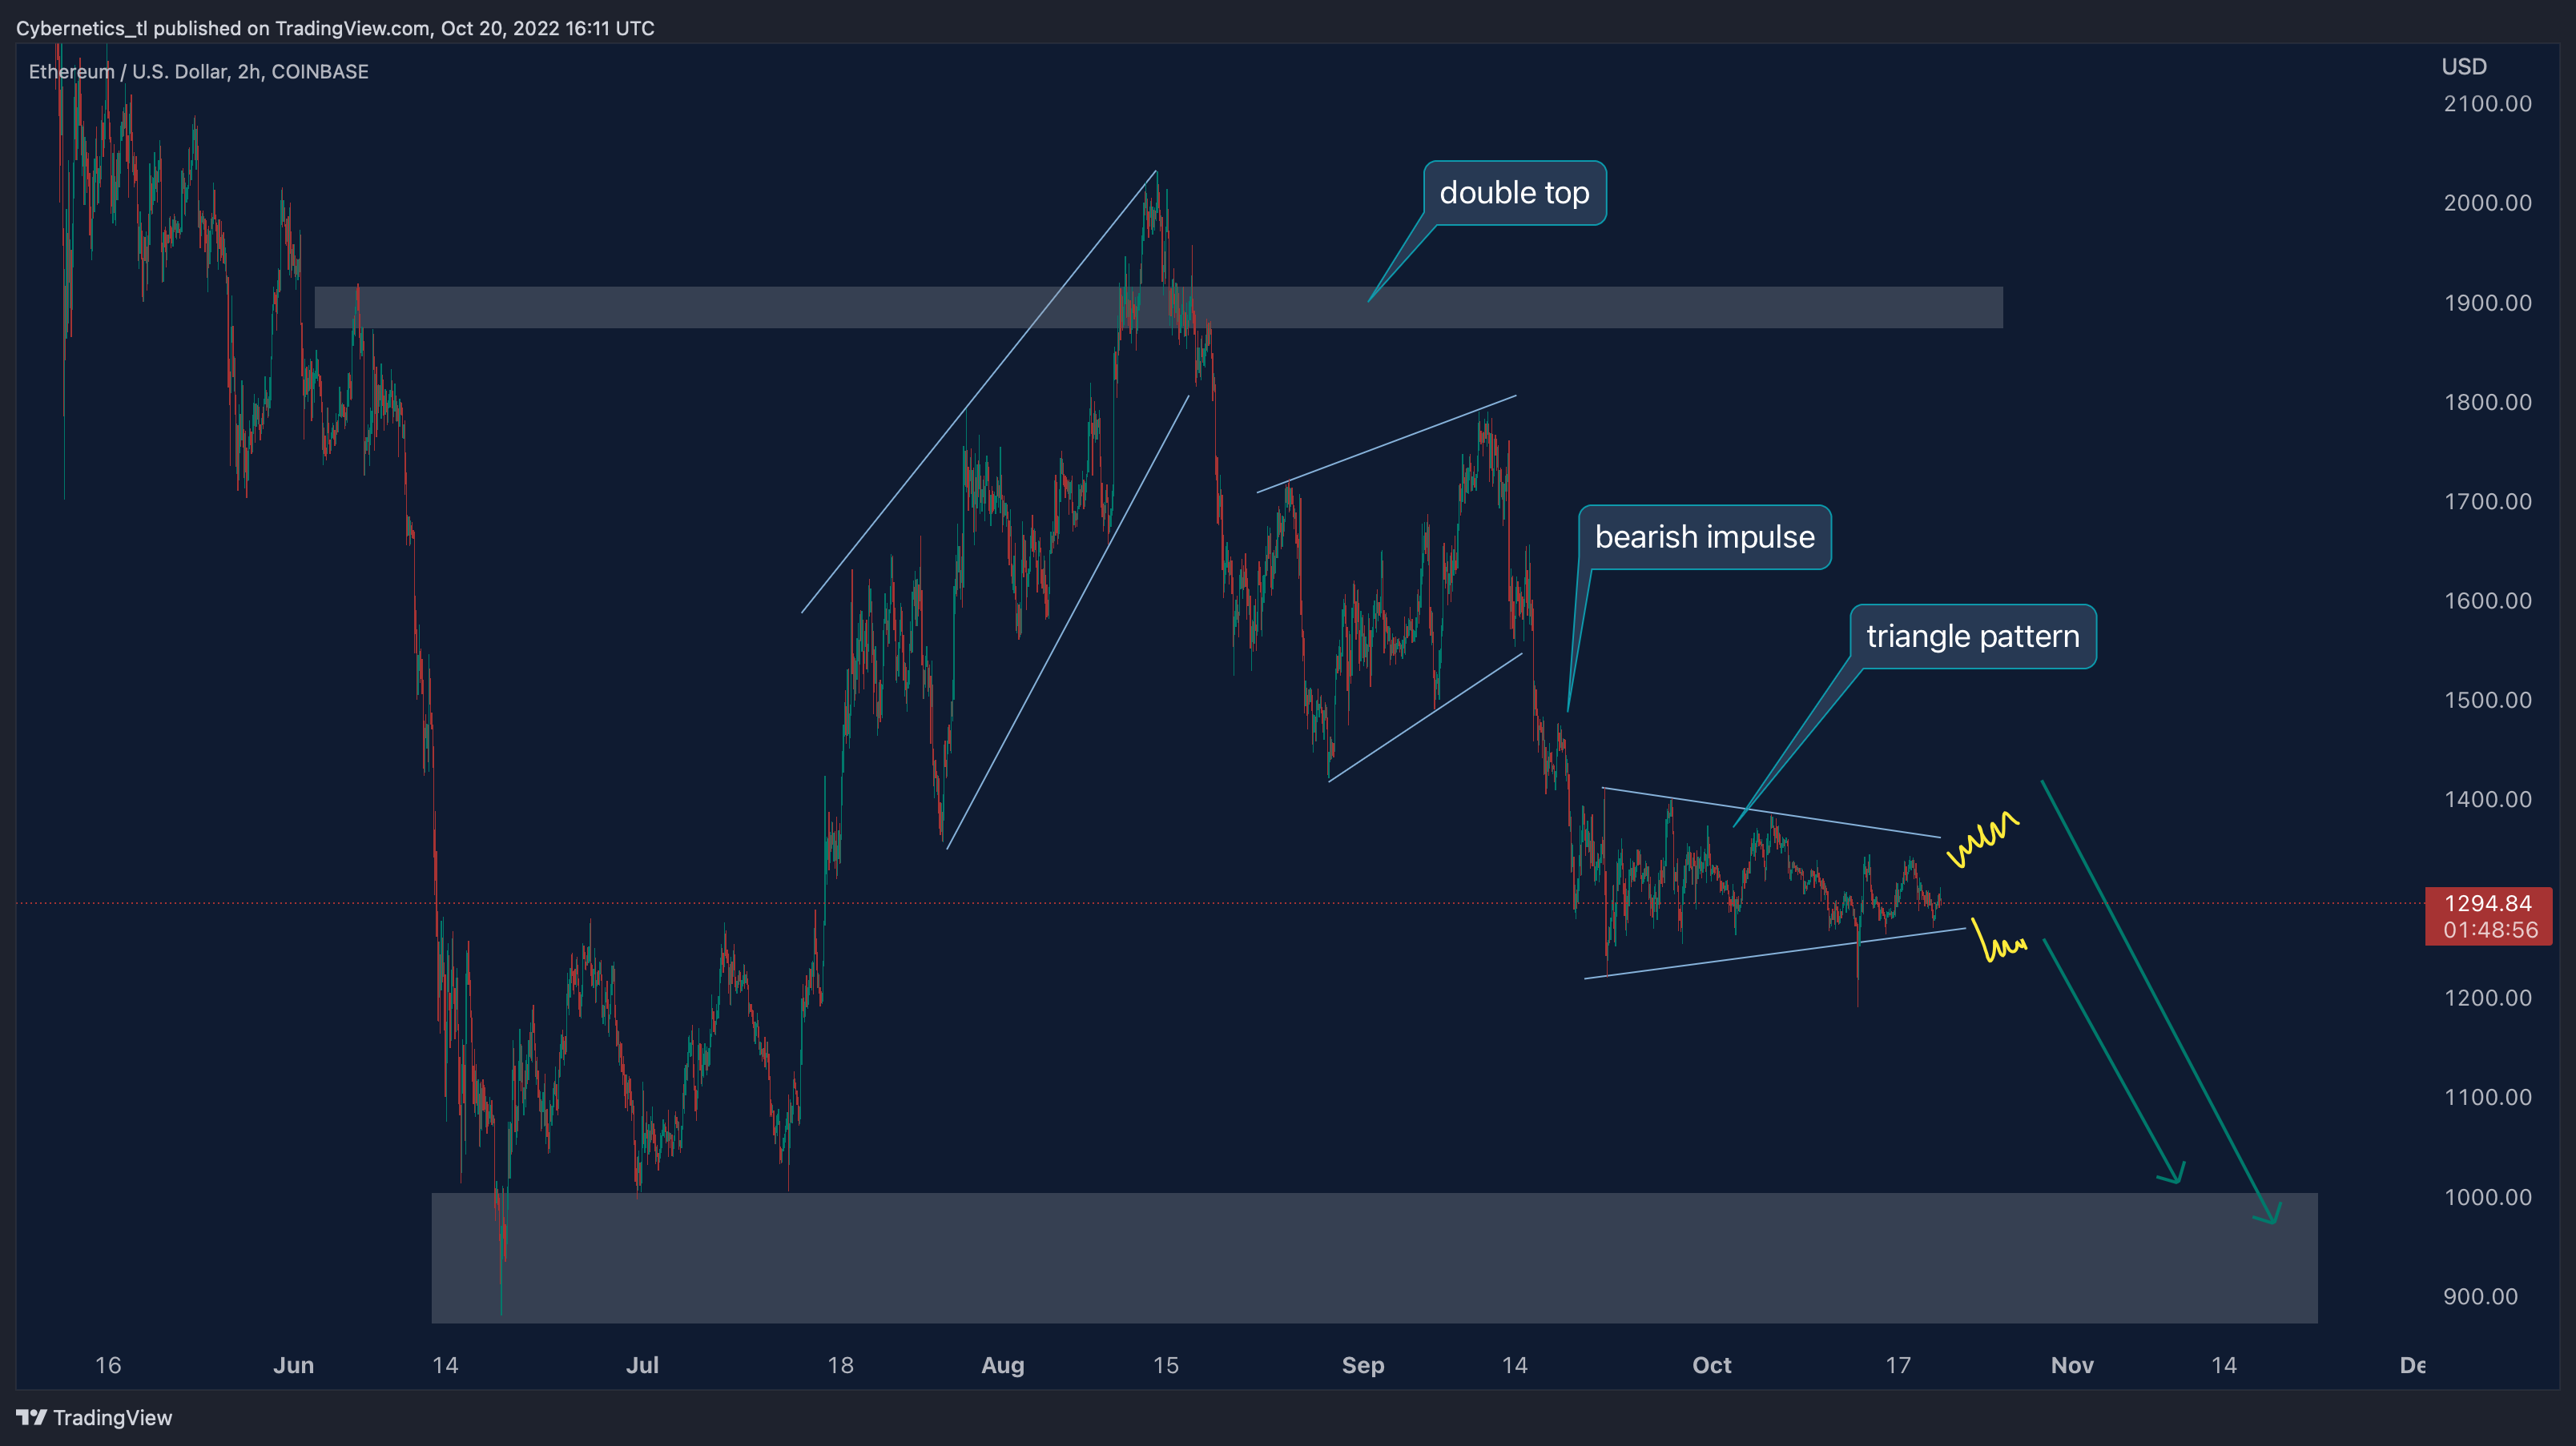Click the 1800.00 price axis value
Screen dimensions: 2576x1446
(x=2487, y=402)
